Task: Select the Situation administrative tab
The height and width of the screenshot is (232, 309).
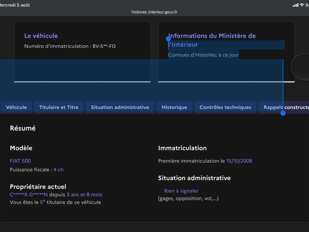Action: coord(120,107)
